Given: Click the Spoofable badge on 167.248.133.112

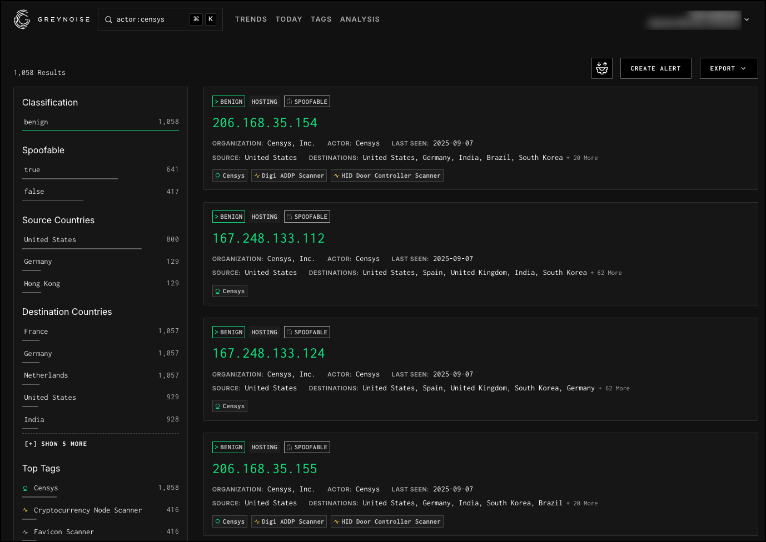Looking at the screenshot, I should (x=307, y=217).
